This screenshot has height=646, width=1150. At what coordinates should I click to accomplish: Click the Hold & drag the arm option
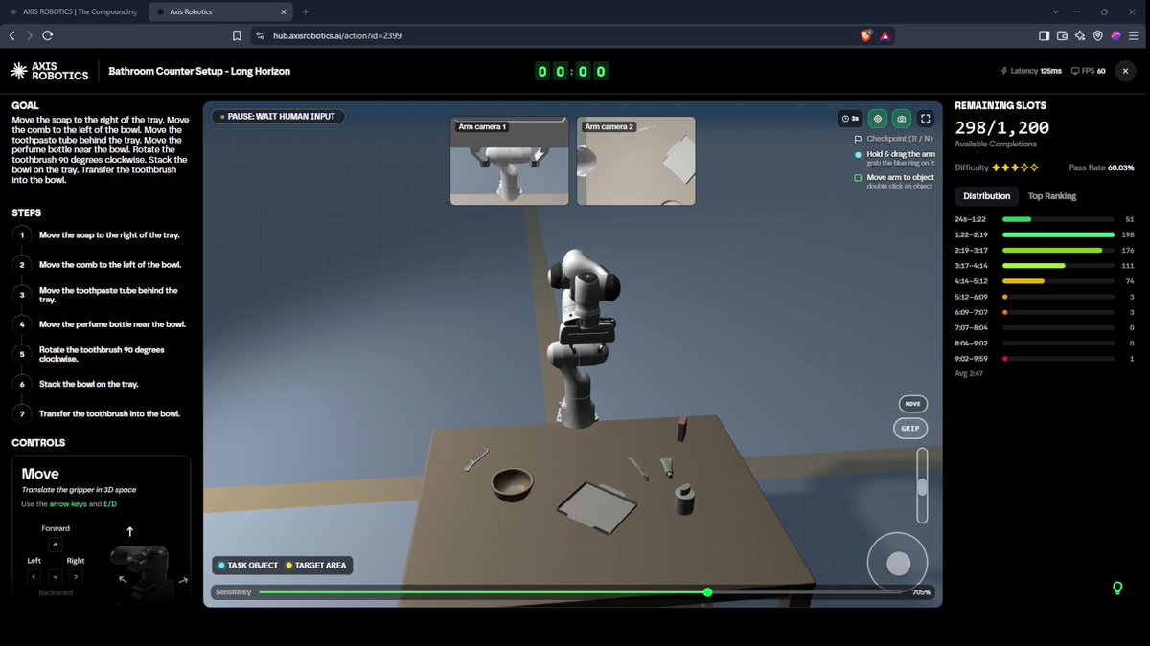[x=894, y=159]
